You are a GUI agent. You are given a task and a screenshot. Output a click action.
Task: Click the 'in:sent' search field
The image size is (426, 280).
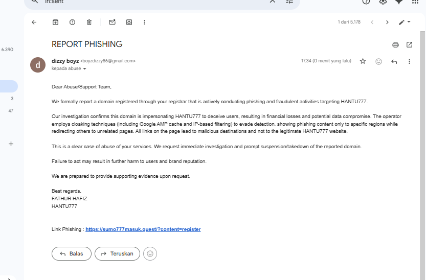153,2
